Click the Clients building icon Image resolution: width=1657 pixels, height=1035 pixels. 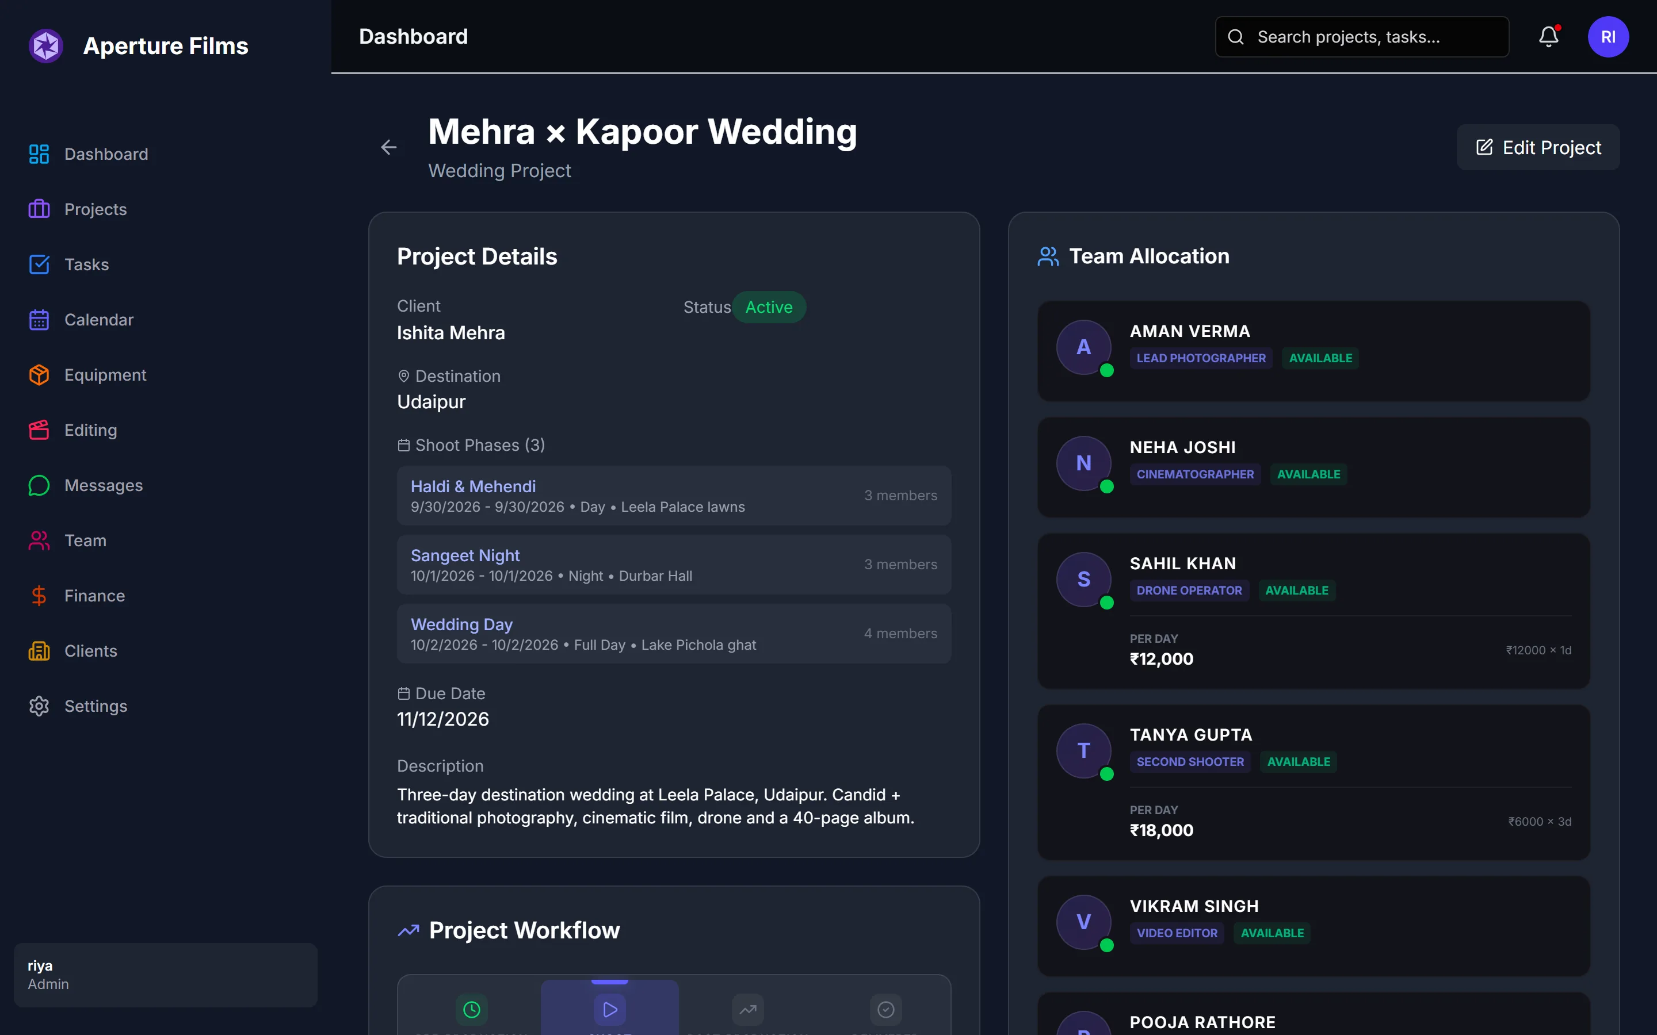[39, 651]
